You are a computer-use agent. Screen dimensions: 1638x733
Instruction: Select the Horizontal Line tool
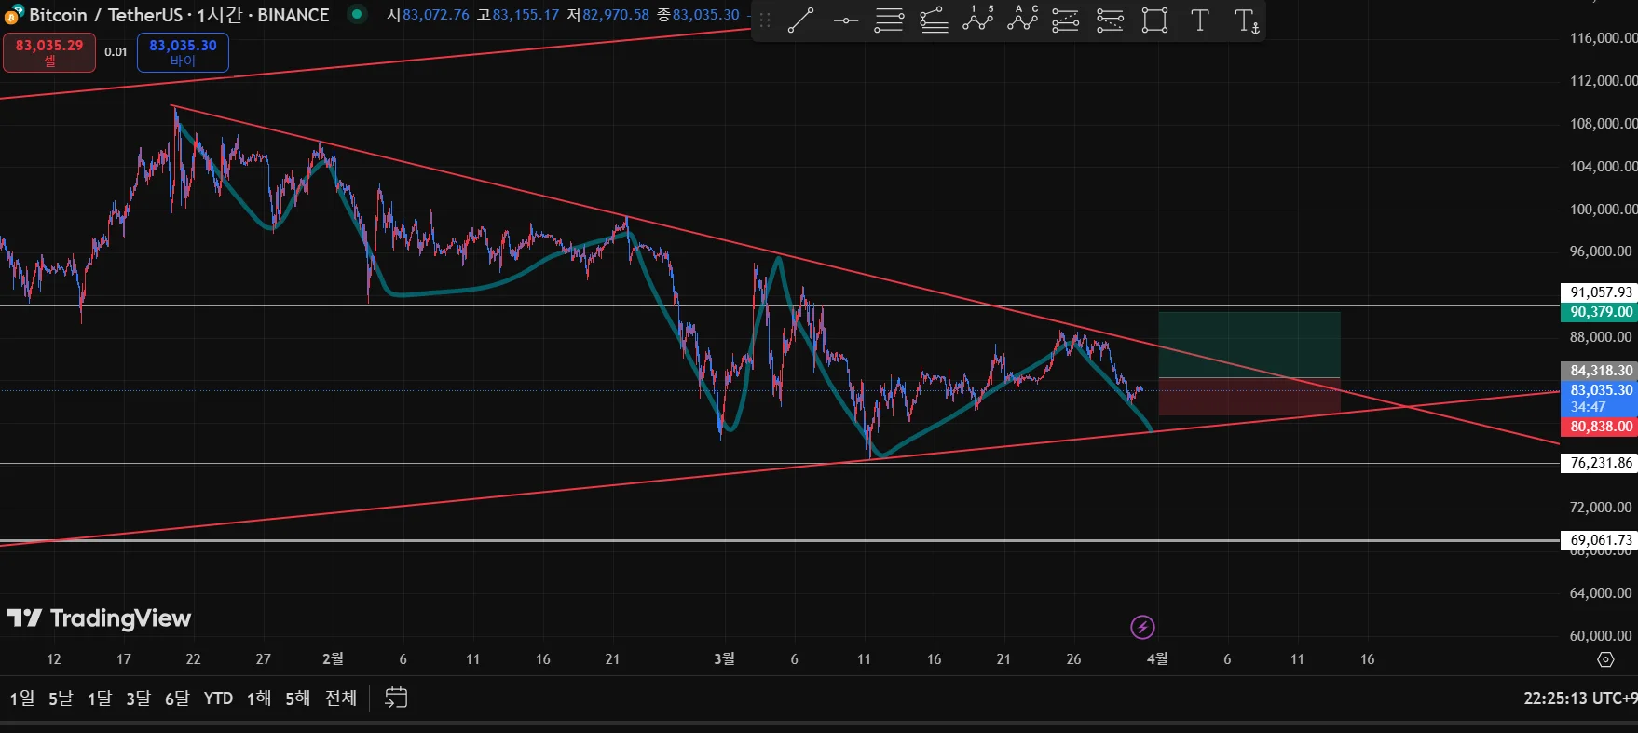tap(845, 20)
